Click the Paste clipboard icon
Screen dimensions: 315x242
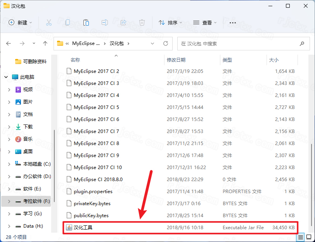[x=86, y=22]
